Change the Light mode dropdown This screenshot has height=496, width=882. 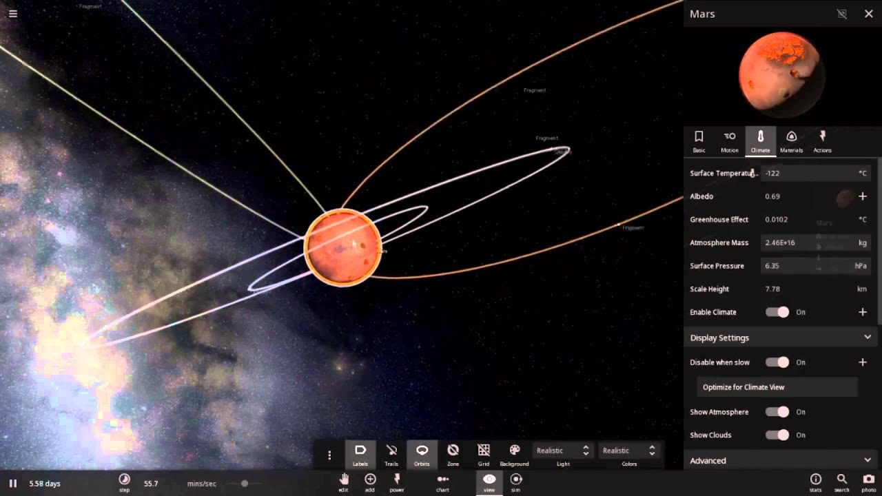[x=563, y=451]
